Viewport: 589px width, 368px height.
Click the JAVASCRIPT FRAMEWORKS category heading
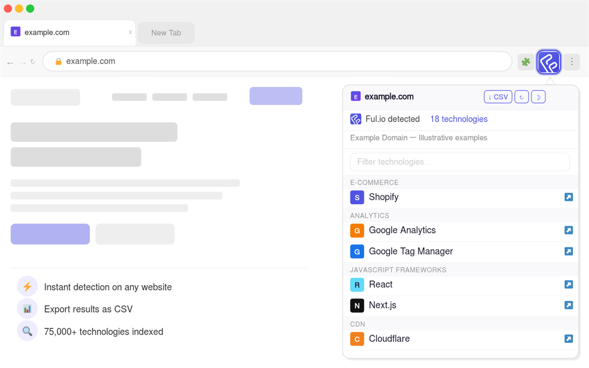tap(398, 270)
